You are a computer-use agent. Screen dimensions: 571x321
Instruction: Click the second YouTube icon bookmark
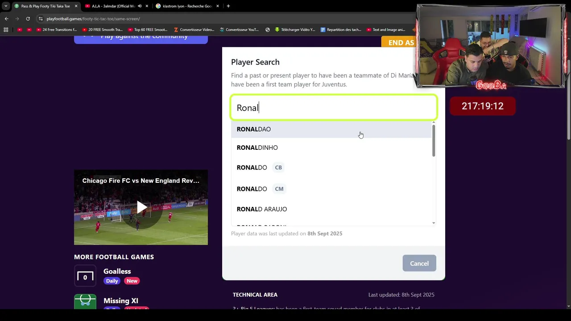click(29, 30)
